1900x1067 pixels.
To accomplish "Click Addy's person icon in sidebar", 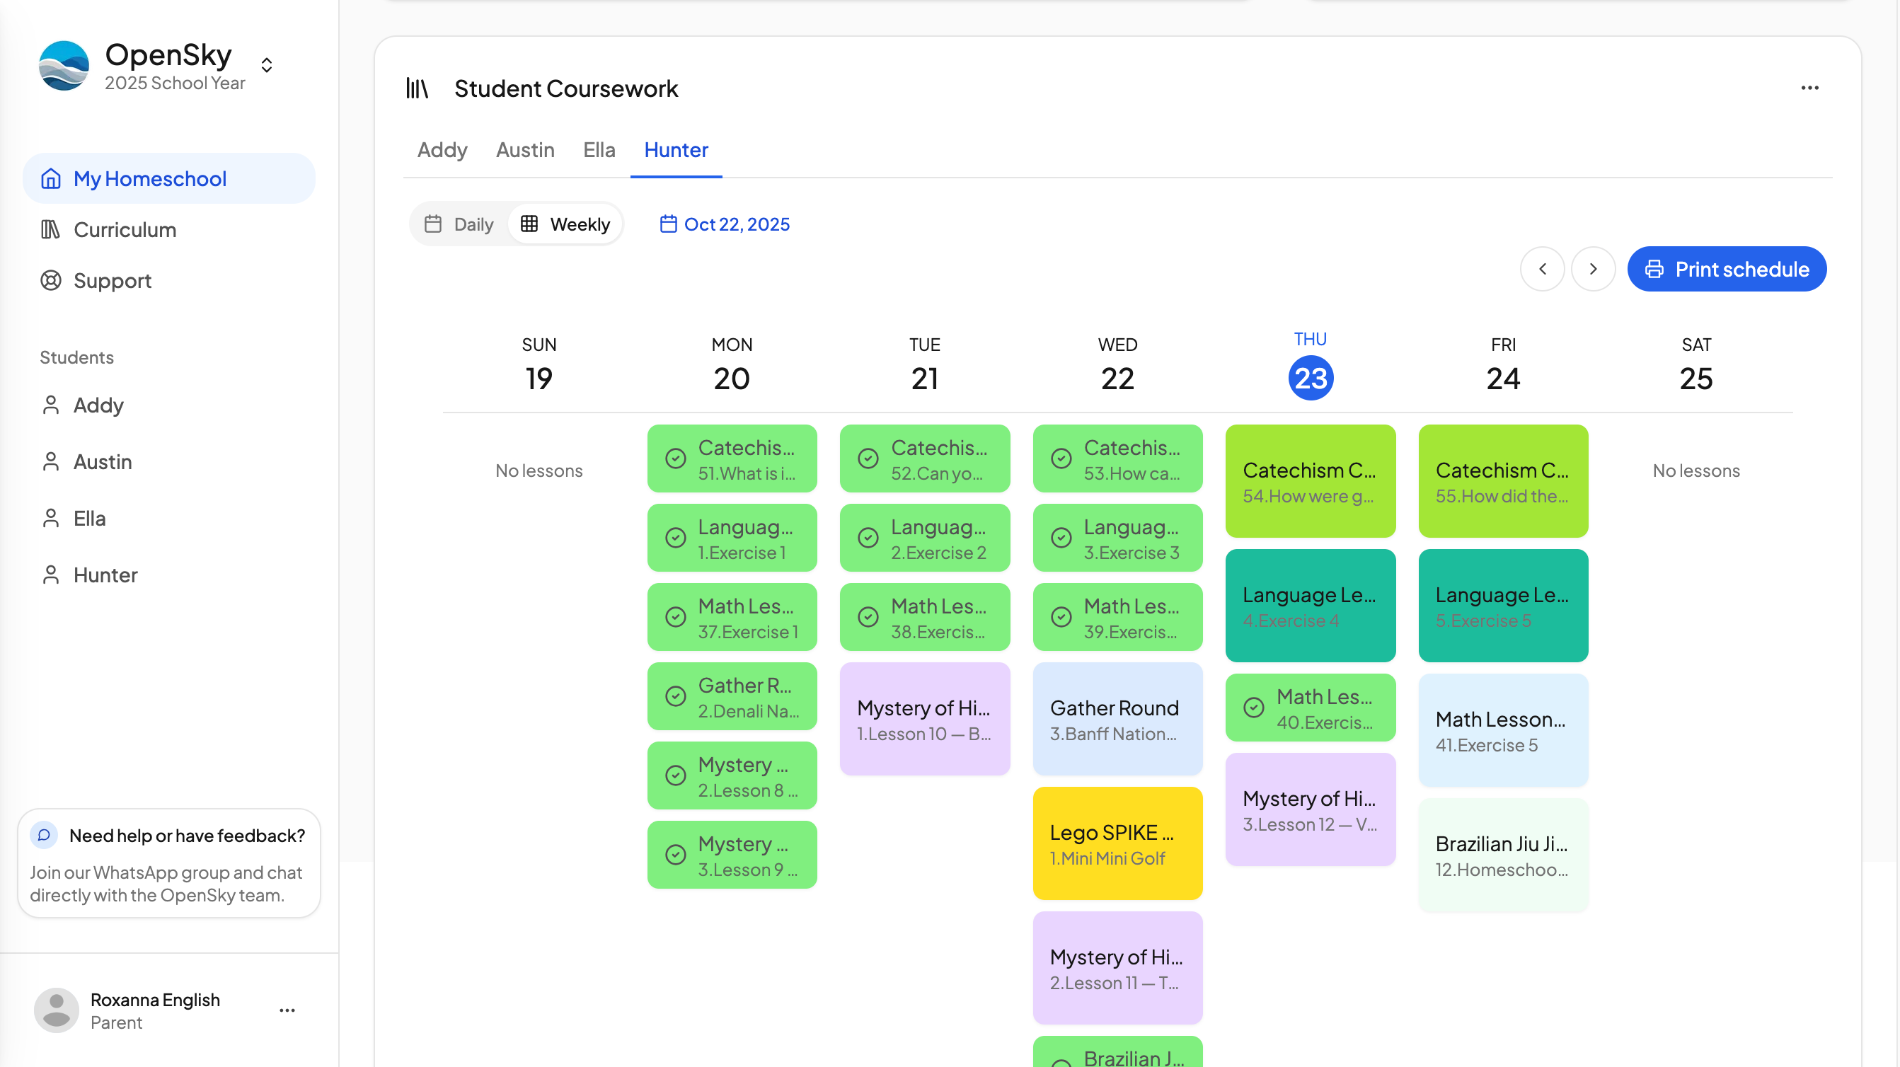I will (50, 405).
